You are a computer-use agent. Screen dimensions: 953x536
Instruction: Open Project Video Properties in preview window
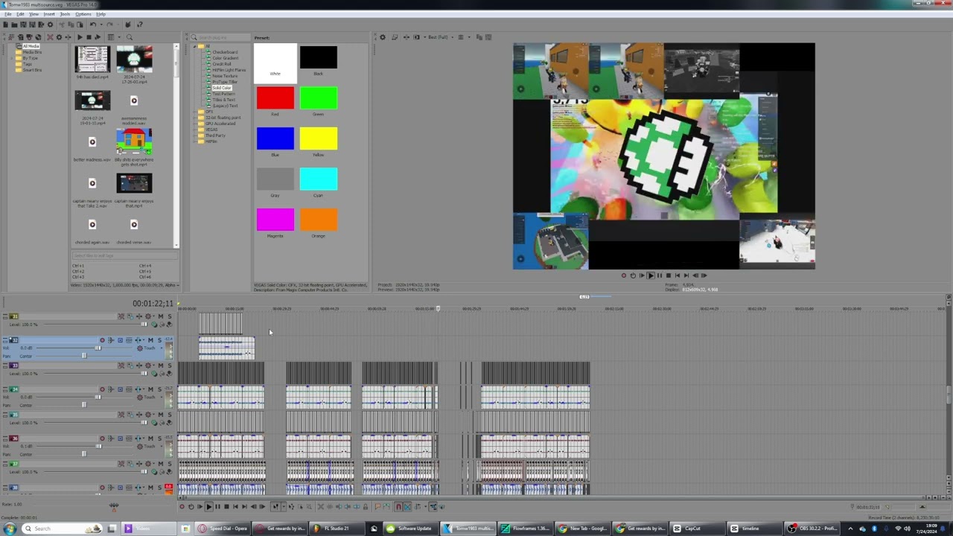pyautogui.click(x=383, y=37)
